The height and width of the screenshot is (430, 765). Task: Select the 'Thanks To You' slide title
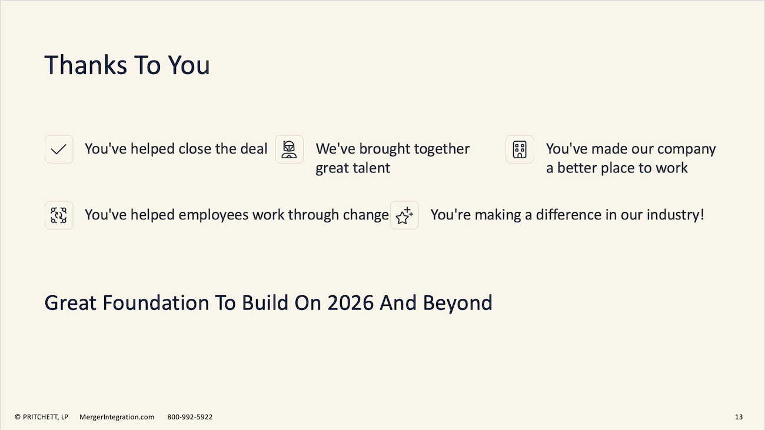[x=127, y=65]
